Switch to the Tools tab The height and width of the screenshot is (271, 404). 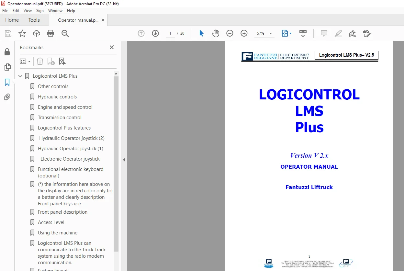[x=34, y=20]
